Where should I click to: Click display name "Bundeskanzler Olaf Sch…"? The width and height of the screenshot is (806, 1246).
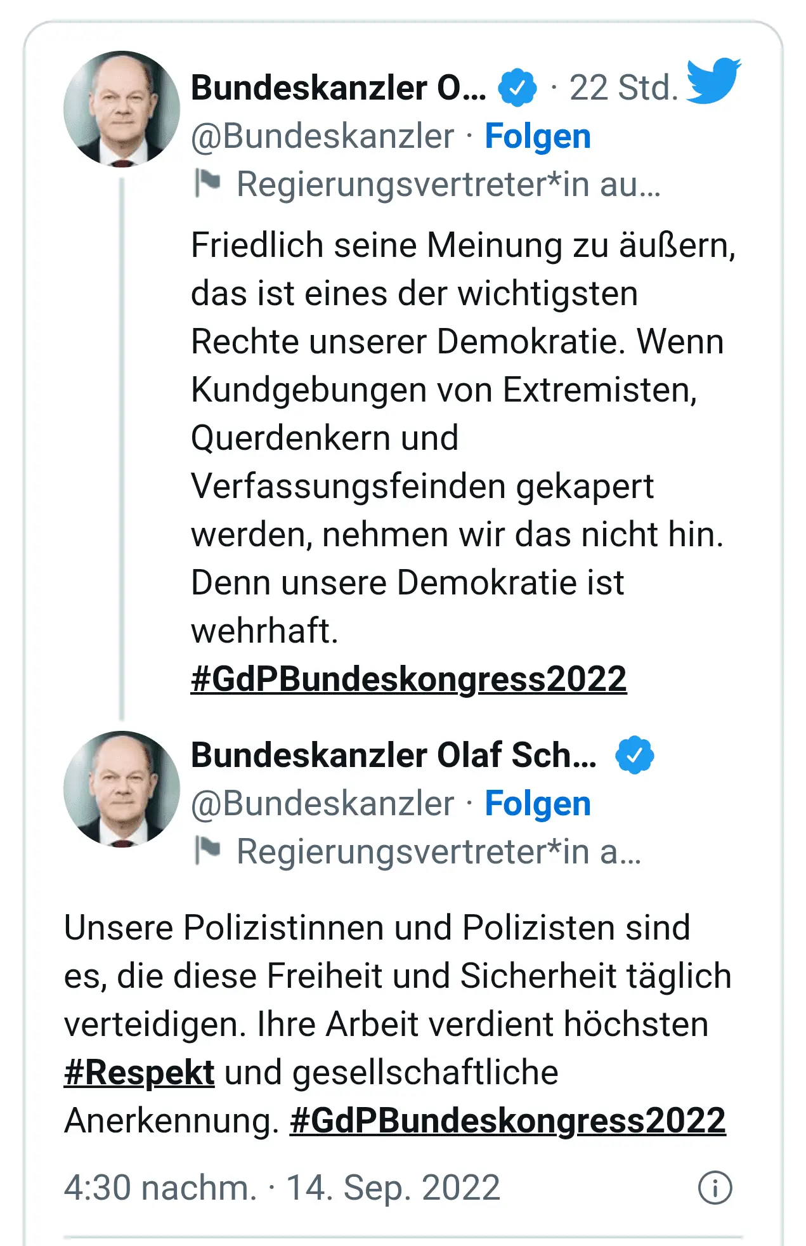[394, 755]
